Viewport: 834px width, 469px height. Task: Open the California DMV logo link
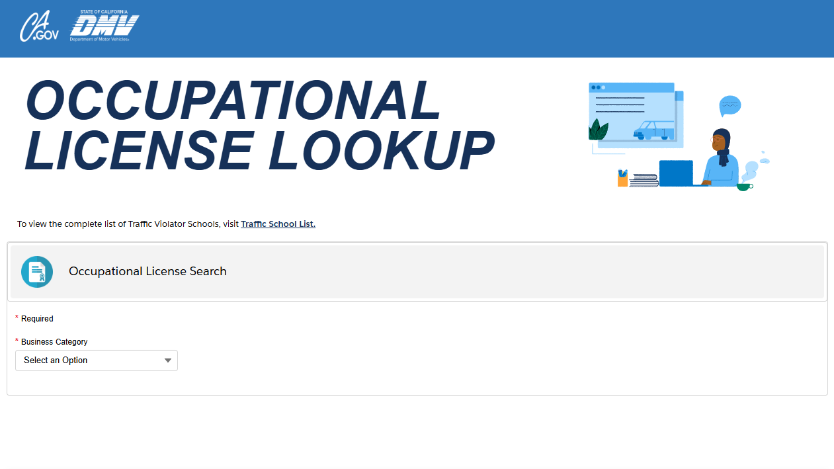click(x=104, y=26)
